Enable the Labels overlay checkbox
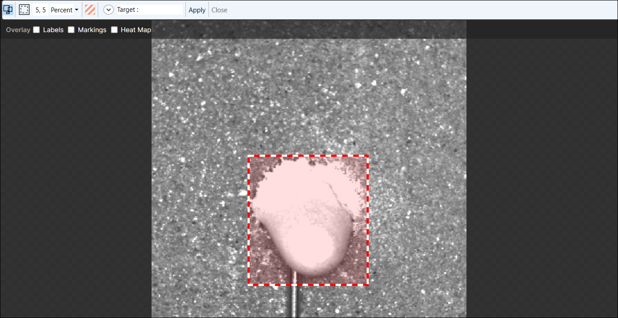This screenshot has width=618, height=318. point(37,30)
